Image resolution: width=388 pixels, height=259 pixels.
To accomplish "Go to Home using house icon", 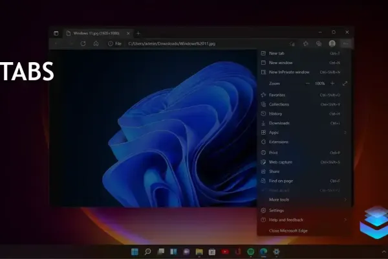I will point(96,43).
